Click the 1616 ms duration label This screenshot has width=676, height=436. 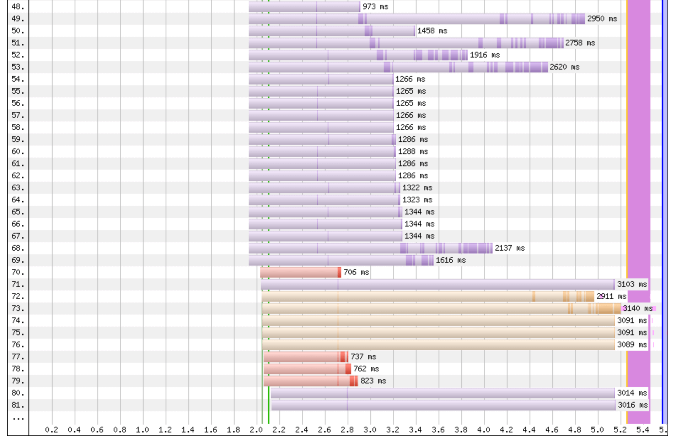[x=451, y=260]
